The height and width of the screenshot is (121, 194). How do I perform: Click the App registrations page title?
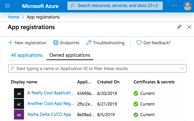click(31, 27)
